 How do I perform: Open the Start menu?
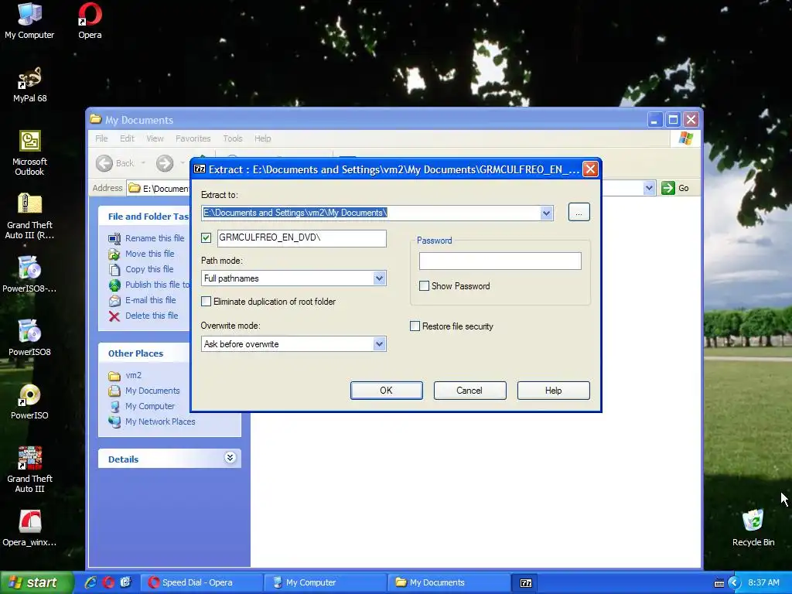(x=36, y=582)
